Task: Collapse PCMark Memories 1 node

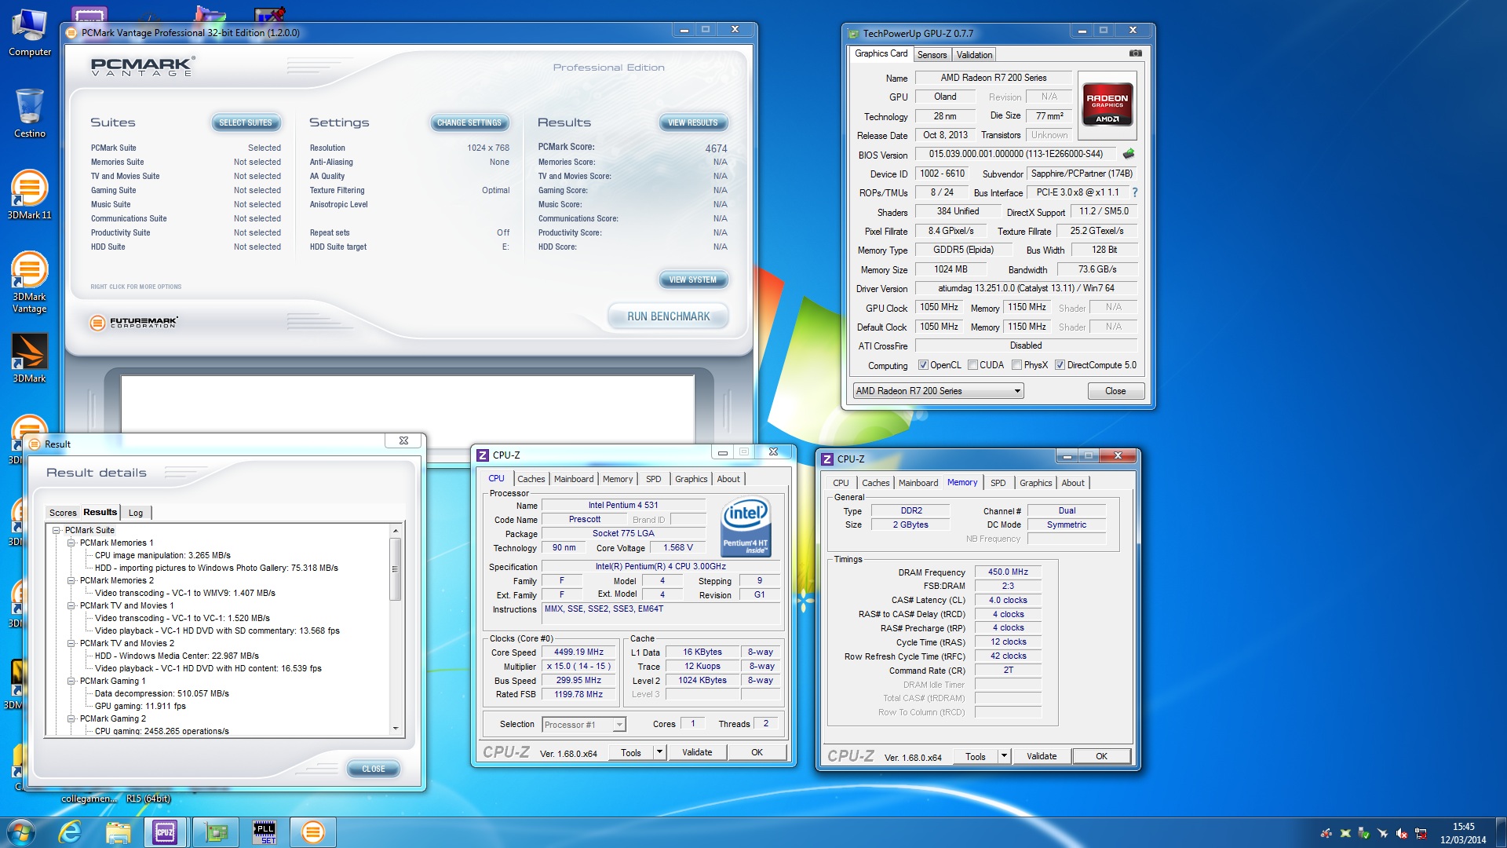Action: pyautogui.click(x=71, y=543)
